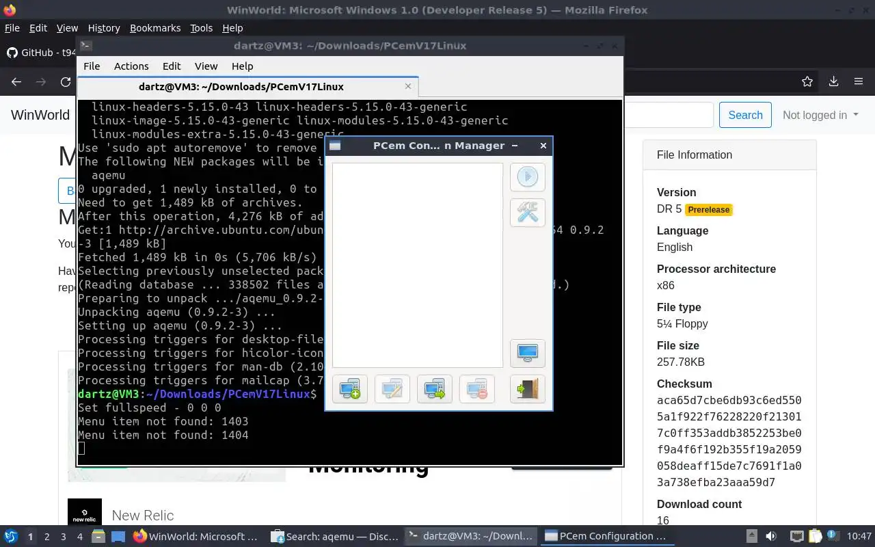This screenshot has width=875, height=547.
Task: Click the WinWorld site logo link
Action: 40,115
